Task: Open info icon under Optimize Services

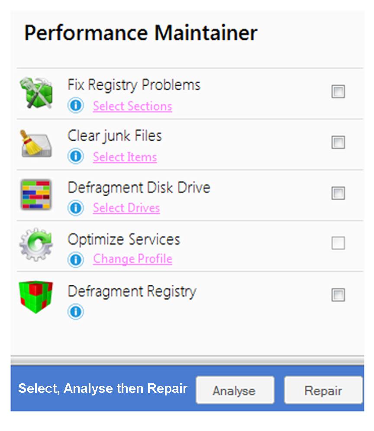Action: (76, 259)
